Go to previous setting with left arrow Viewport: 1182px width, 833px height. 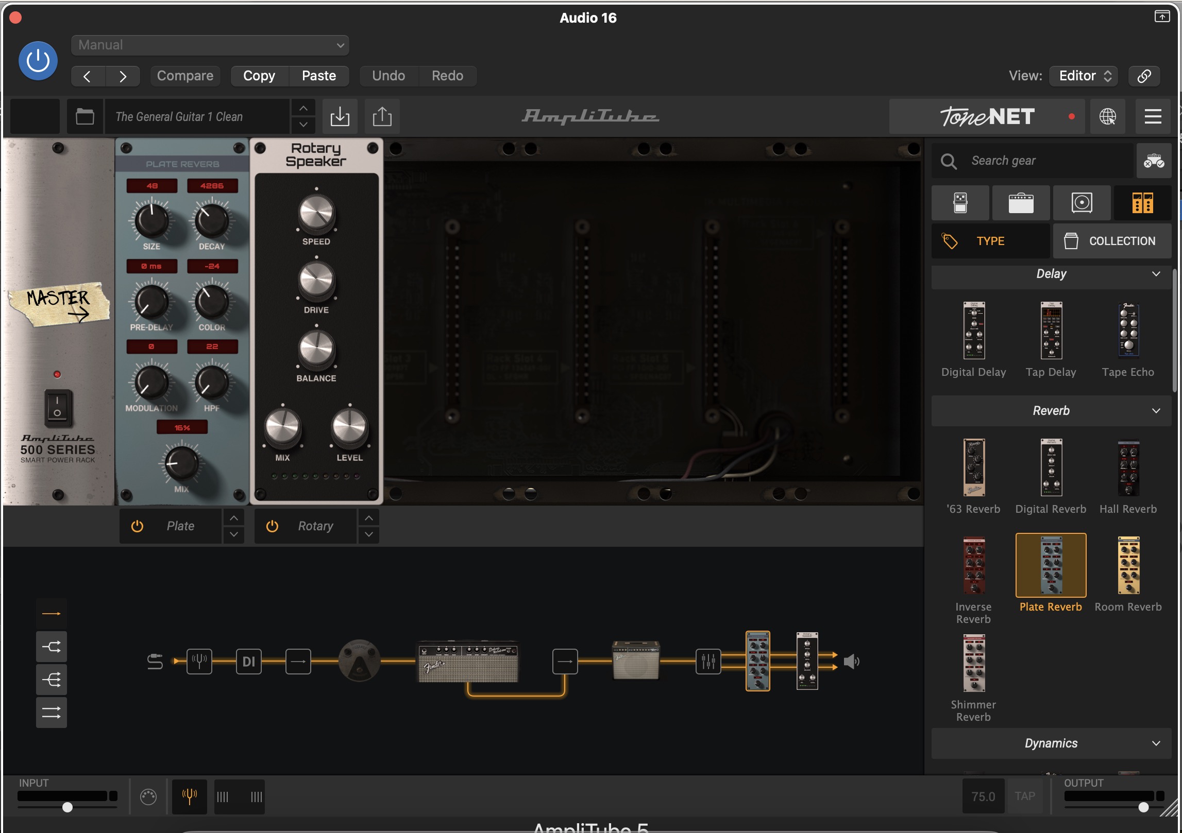click(x=88, y=76)
